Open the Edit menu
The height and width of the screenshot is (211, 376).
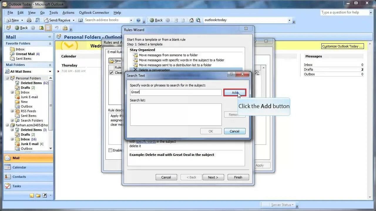coord(21,13)
